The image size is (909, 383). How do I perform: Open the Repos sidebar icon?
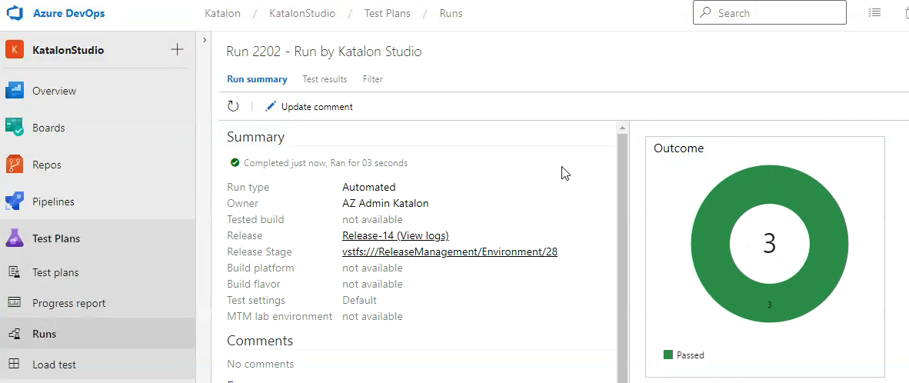click(15, 165)
